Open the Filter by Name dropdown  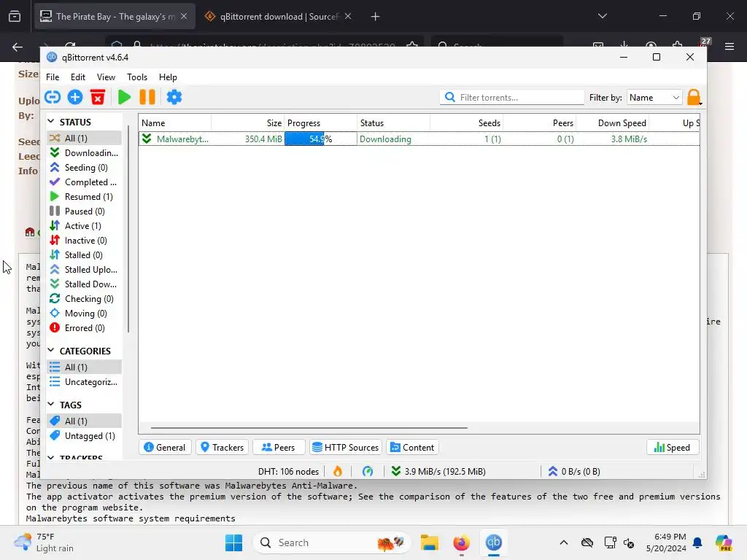click(654, 97)
